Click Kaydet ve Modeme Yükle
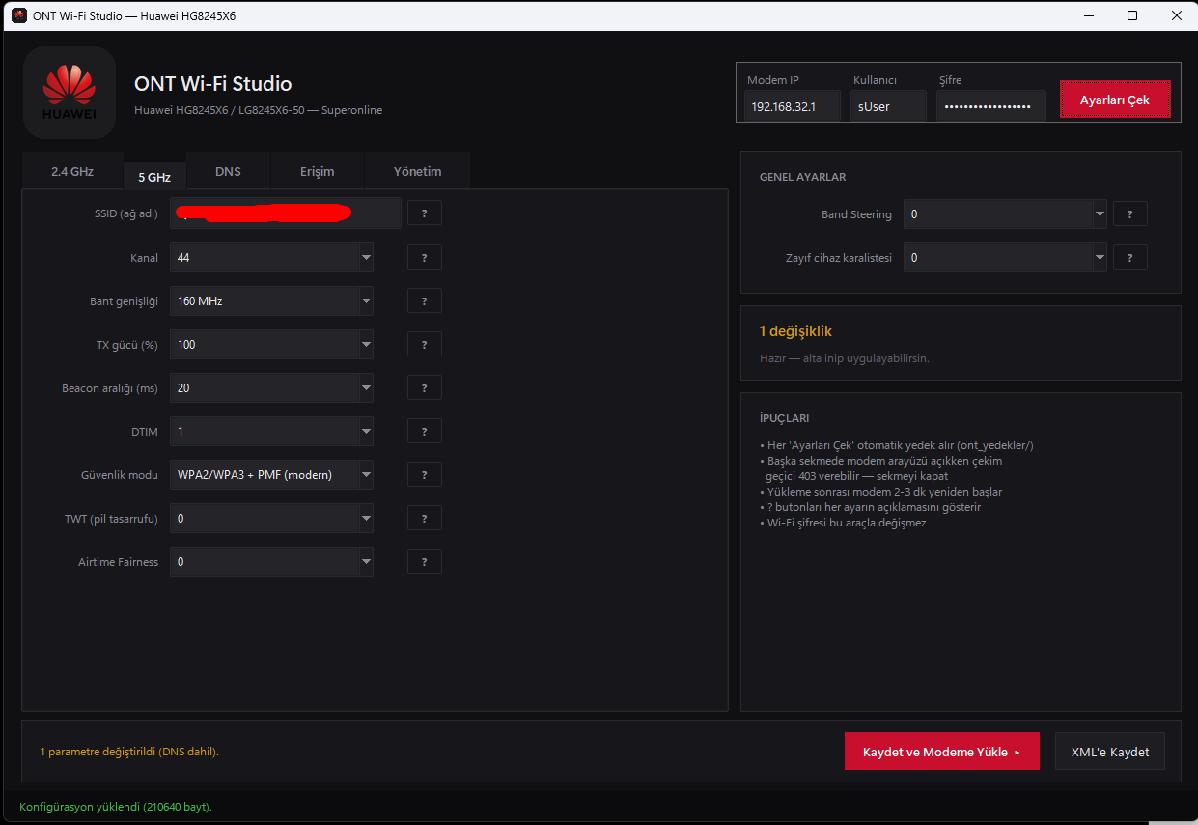The height and width of the screenshot is (825, 1198). (x=941, y=752)
